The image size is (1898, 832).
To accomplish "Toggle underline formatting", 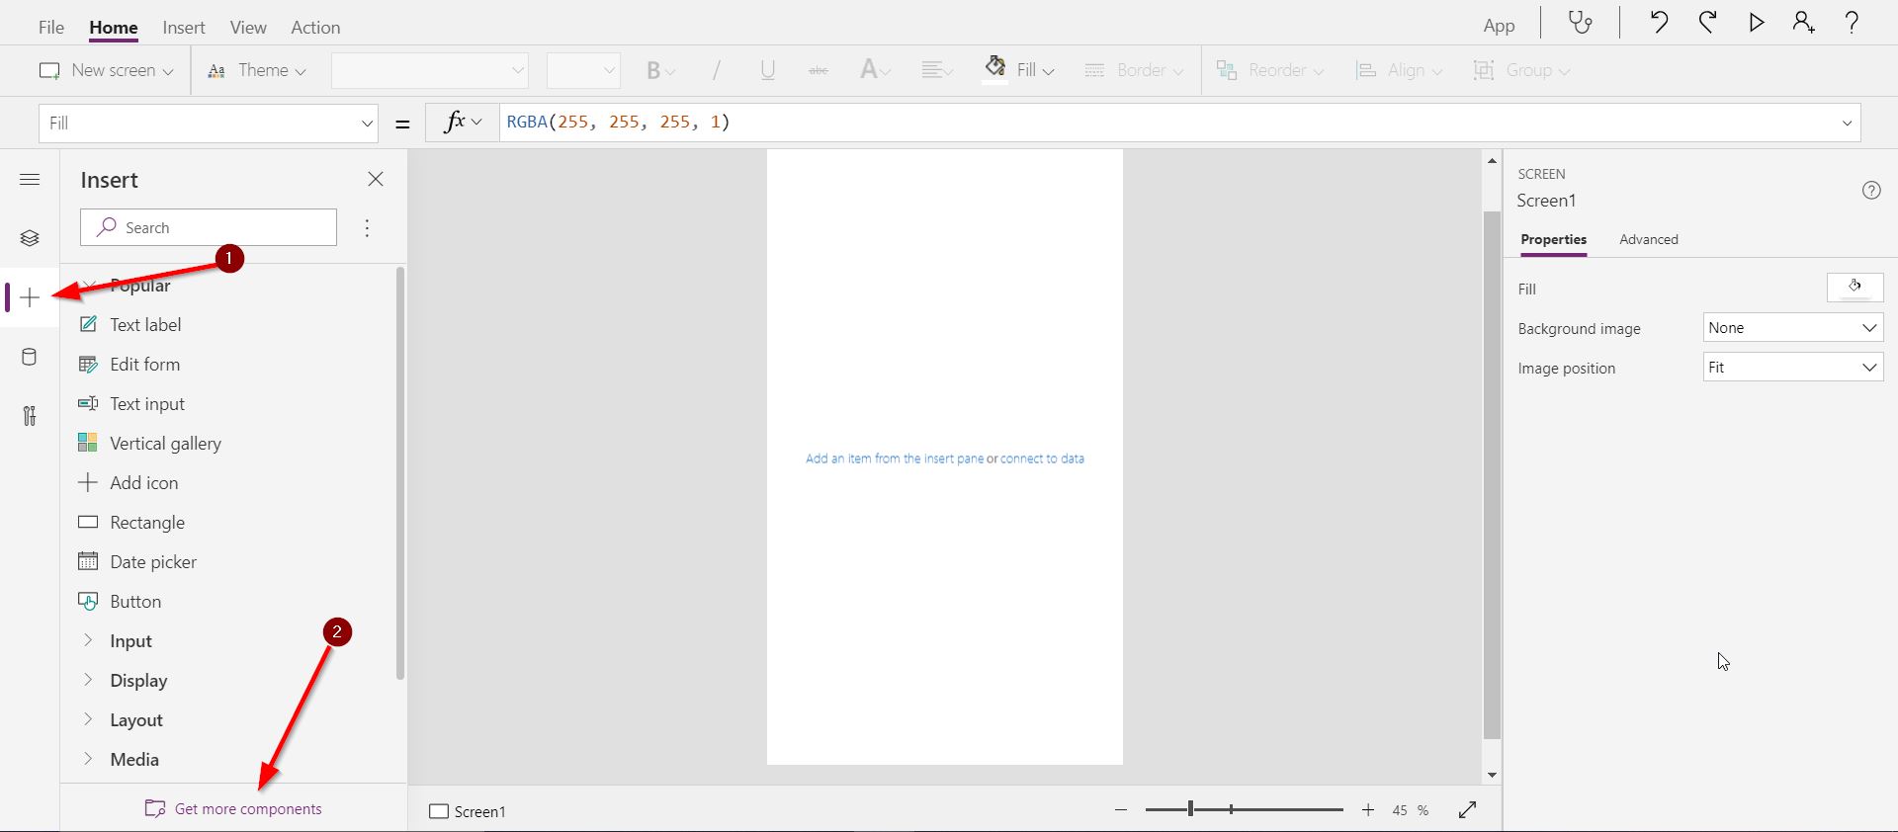I will pyautogui.click(x=768, y=70).
